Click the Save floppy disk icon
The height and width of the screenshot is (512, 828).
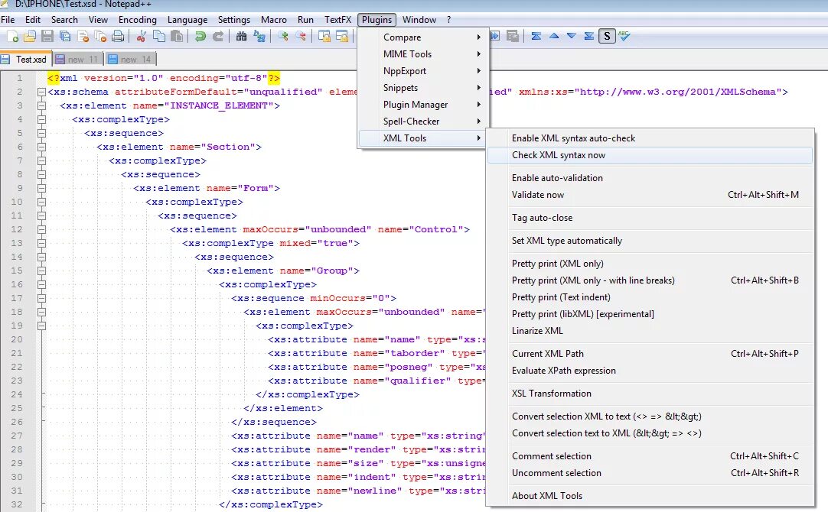pos(47,37)
